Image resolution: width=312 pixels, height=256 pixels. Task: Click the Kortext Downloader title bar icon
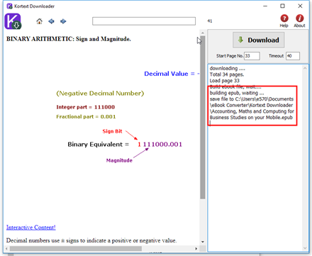pyautogui.click(x=9, y=6)
